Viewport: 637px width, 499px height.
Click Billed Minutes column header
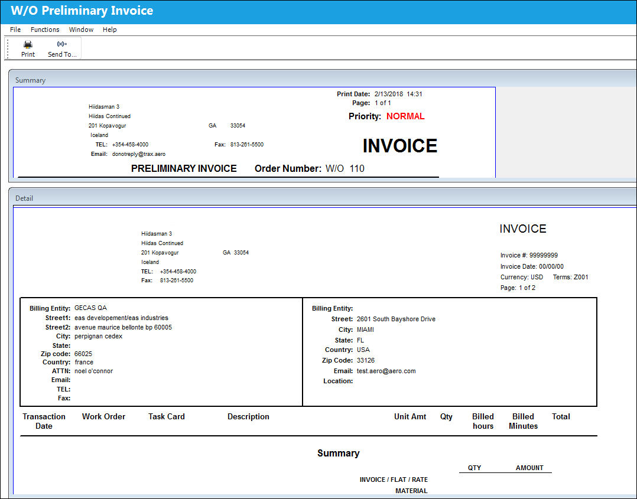(x=524, y=421)
